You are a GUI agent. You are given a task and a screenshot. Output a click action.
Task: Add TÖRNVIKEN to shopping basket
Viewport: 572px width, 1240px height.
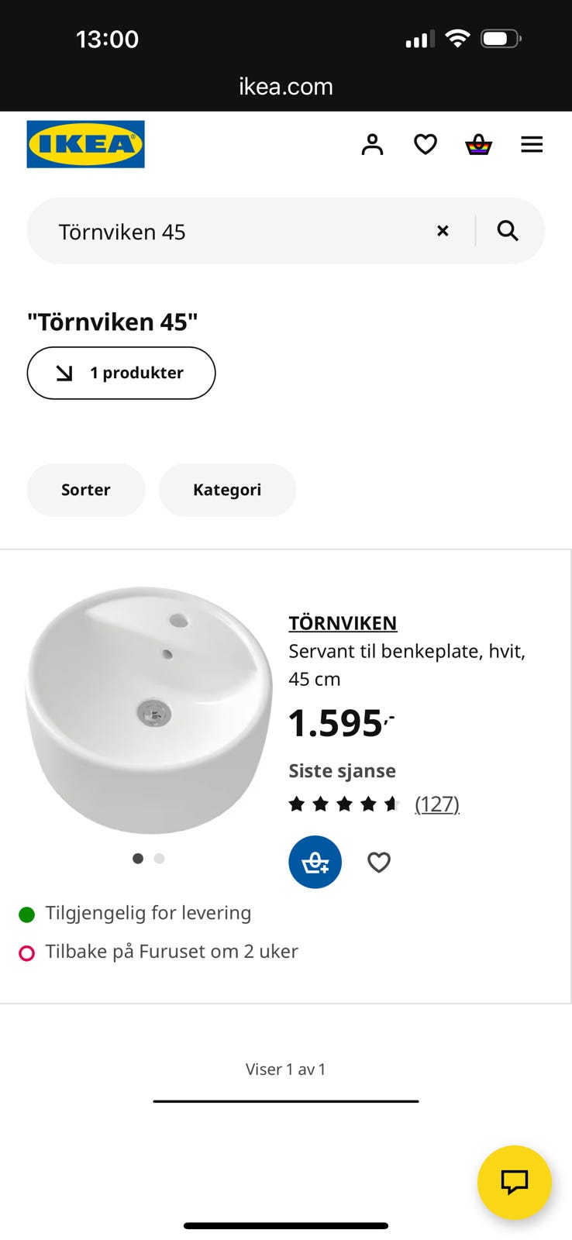(315, 862)
